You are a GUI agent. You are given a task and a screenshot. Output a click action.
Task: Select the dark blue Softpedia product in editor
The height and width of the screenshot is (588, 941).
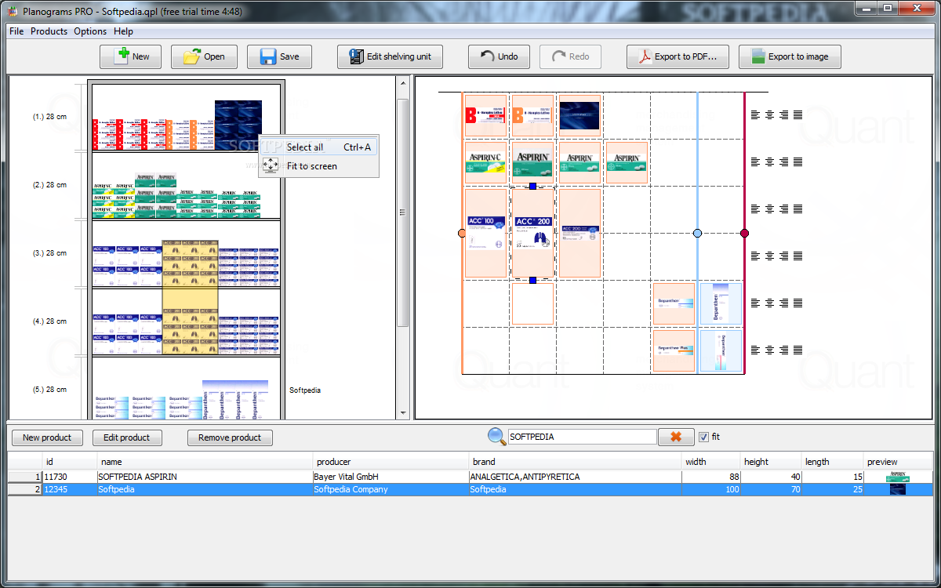pos(579,115)
